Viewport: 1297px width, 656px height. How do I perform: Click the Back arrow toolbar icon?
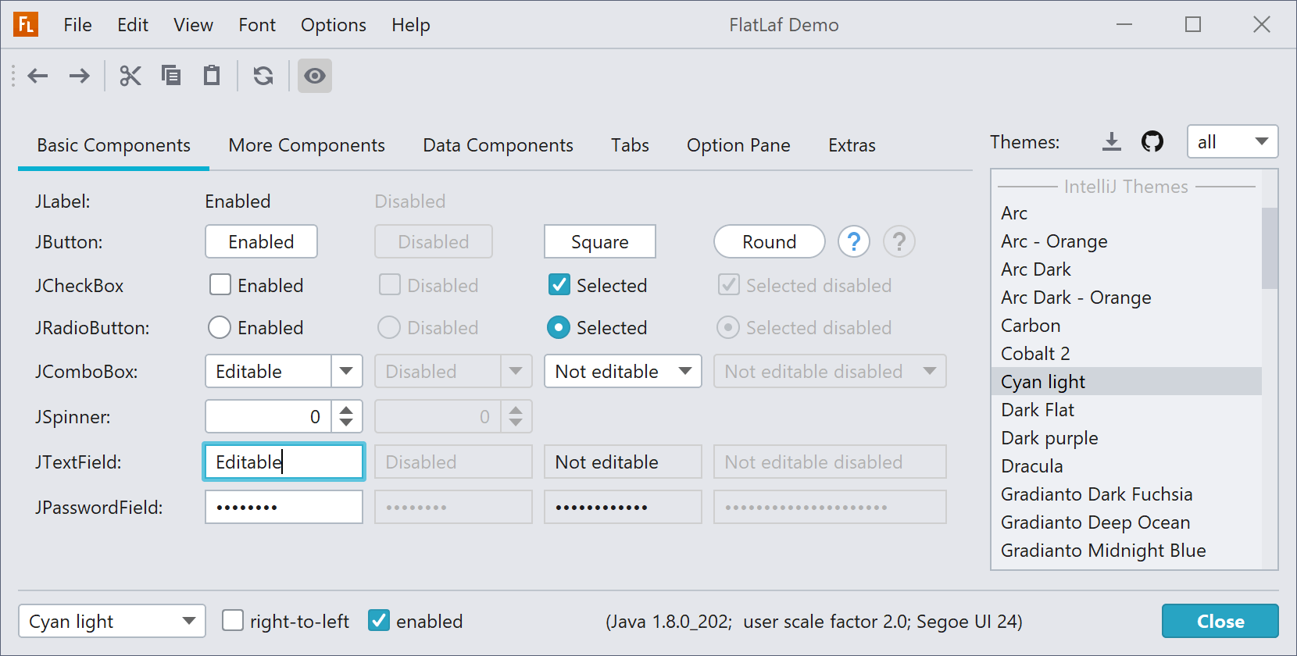point(38,76)
